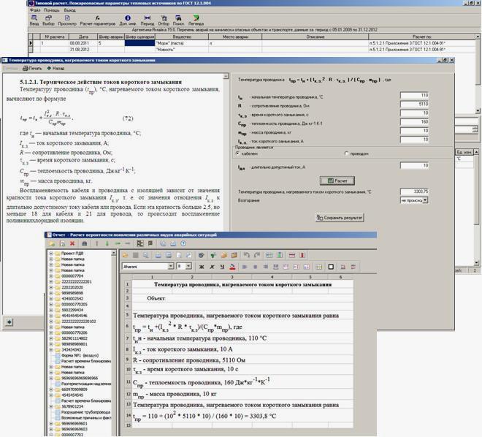Viewport: 482px width, 437px height.
Task: Select the кабелем radio button
Action: coord(238,153)
